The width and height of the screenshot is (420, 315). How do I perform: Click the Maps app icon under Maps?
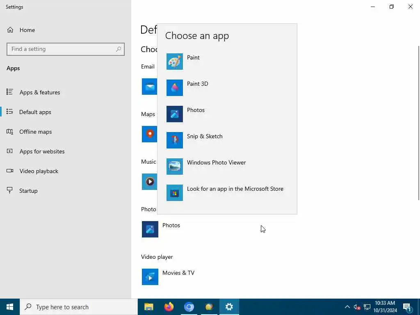[149, 134]
